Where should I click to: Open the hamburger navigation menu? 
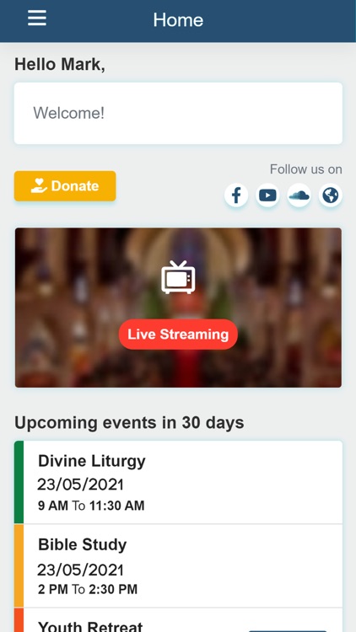tap(37, 19)
